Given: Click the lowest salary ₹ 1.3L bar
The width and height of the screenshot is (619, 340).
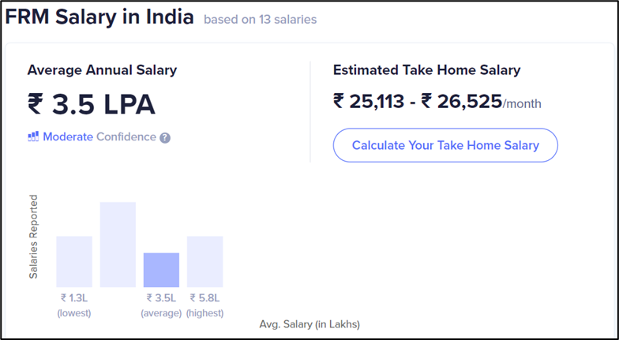Looking at the screenshot, I should point(74,262).
